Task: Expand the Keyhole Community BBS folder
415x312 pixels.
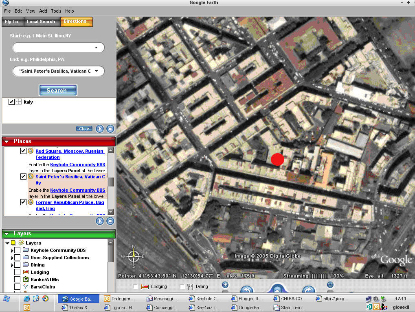Action: (x=12, y=250)
